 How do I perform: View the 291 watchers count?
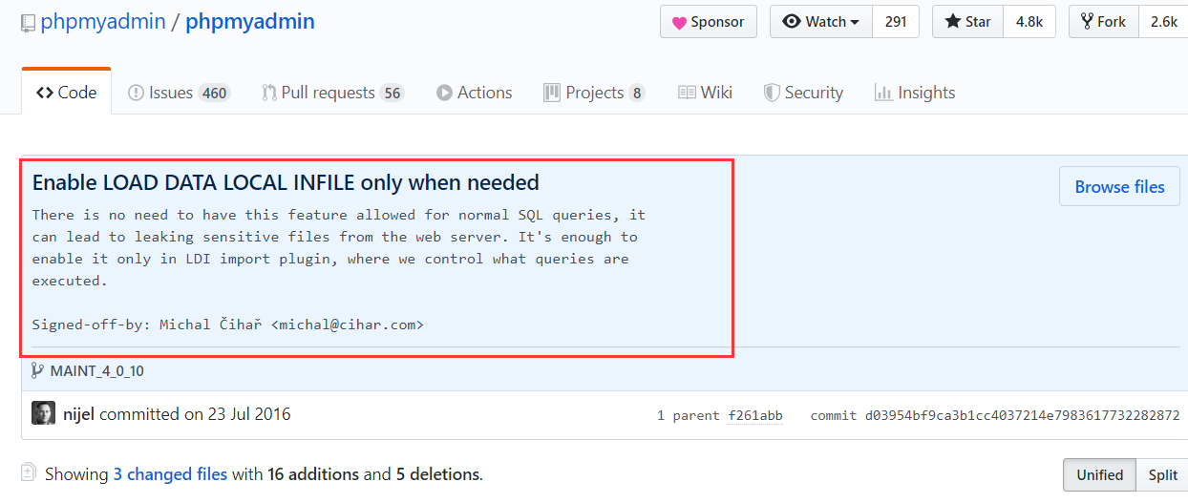[896, 22]
